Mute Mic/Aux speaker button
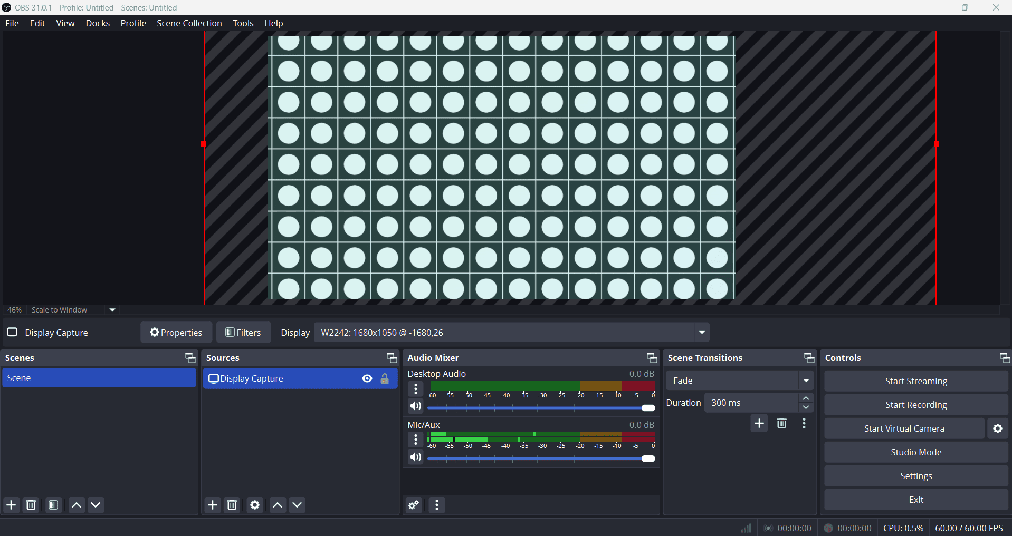The width and height of the screenshot is (1012, 536). click(x=416, y=457)
